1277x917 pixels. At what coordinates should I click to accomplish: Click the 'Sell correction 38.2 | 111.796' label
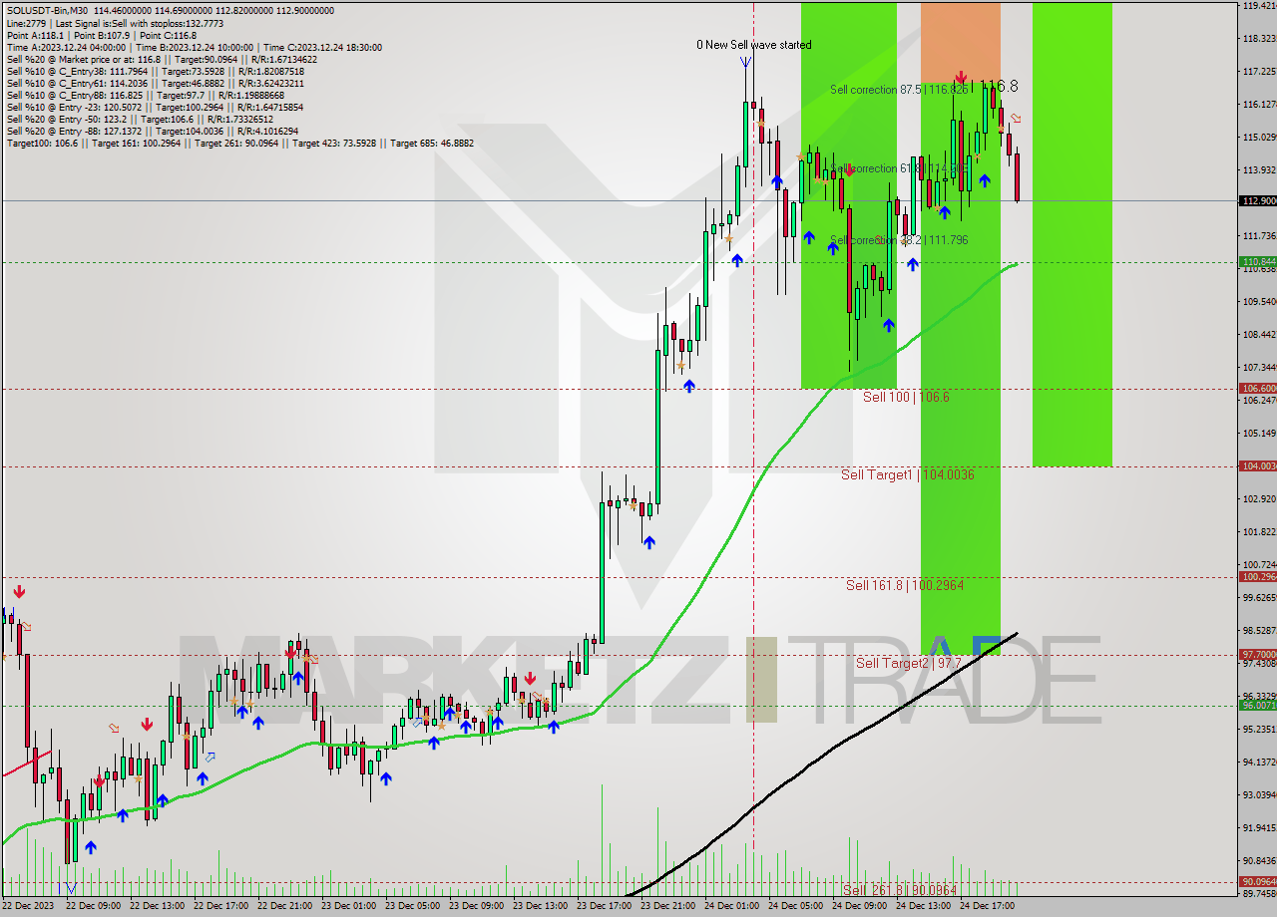tap(899, 240)
